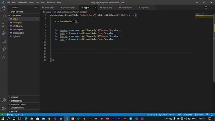Screen dimensions: 215x121
Task: Click the feedback icon in status bar
Action: tap(207, 115)
